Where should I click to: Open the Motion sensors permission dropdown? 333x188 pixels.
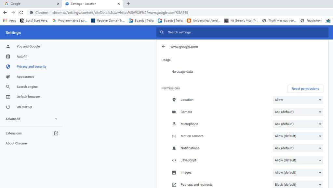[298, 136]
